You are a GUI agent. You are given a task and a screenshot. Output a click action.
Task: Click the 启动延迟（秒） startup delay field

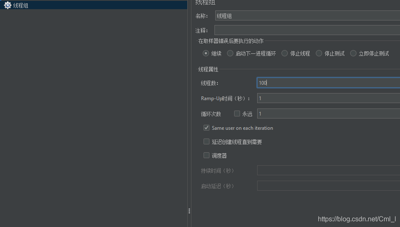tap(328, 186)
